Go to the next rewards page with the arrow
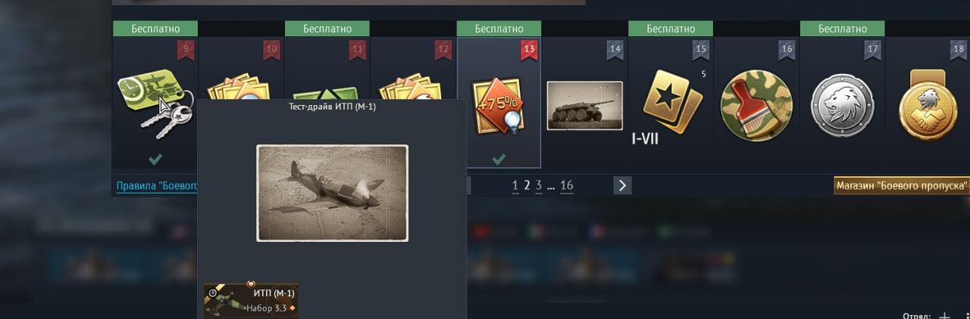The height and width of the screenshot is (319, 970). pos(622,185)
